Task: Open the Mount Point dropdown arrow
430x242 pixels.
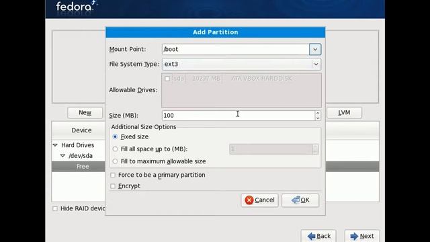Action: click(315, 49)
